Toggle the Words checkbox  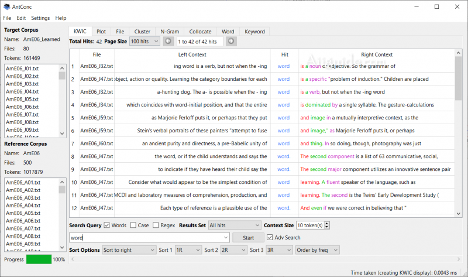(106, 225)
